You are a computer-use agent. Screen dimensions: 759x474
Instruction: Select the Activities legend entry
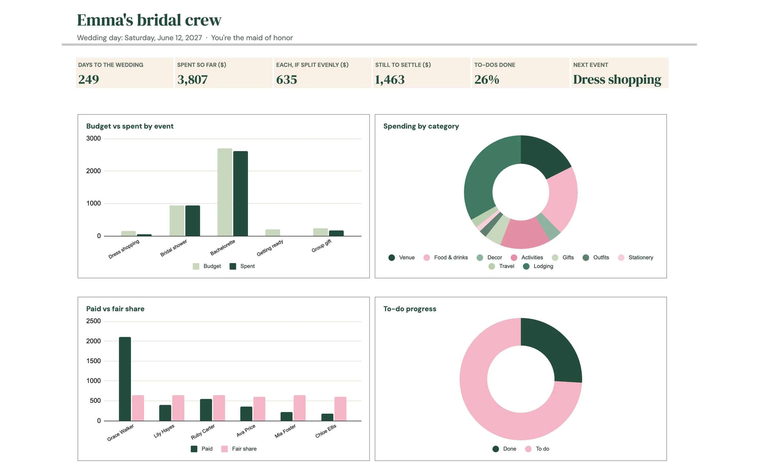coord(527,258)
